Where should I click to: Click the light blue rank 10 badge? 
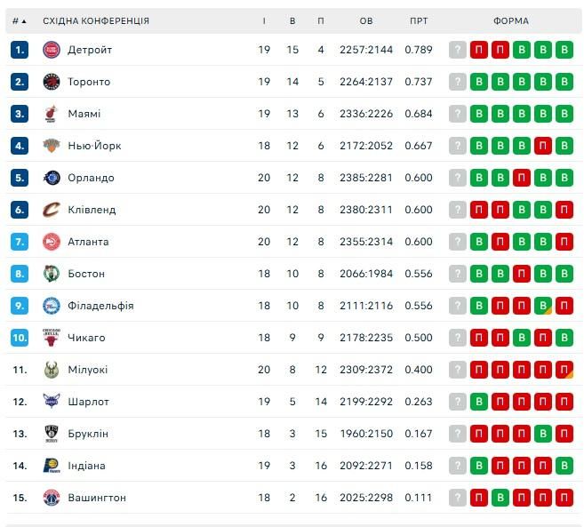(x=20, y=338)
